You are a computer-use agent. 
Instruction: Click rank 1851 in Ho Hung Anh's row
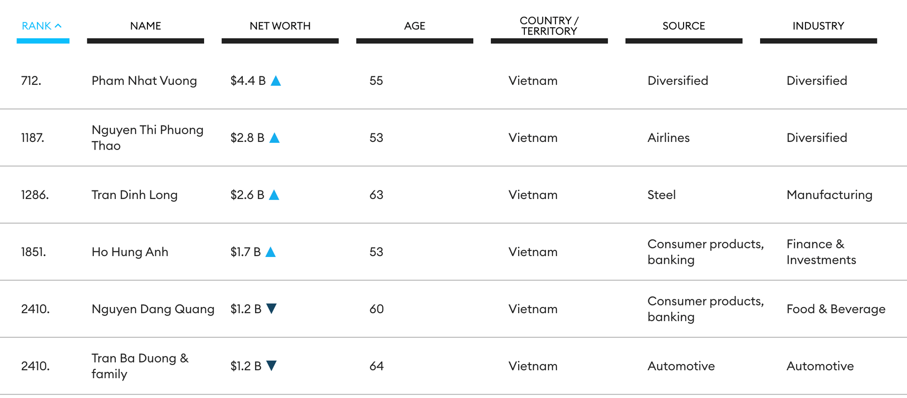point(34,252)
